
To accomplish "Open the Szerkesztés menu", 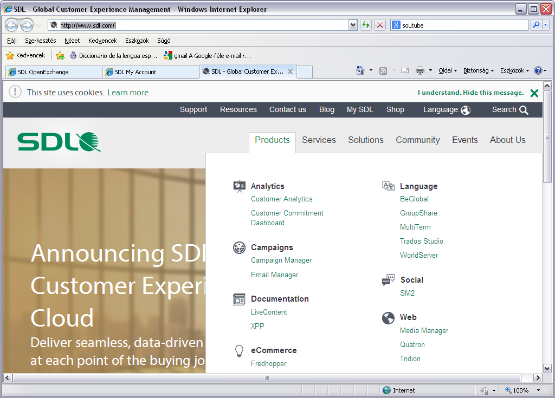I will [x=40, y=41].
